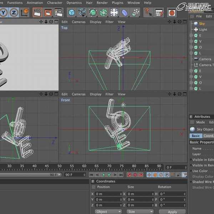
Task: Lock the Z axis toggle
Action: 14,12
